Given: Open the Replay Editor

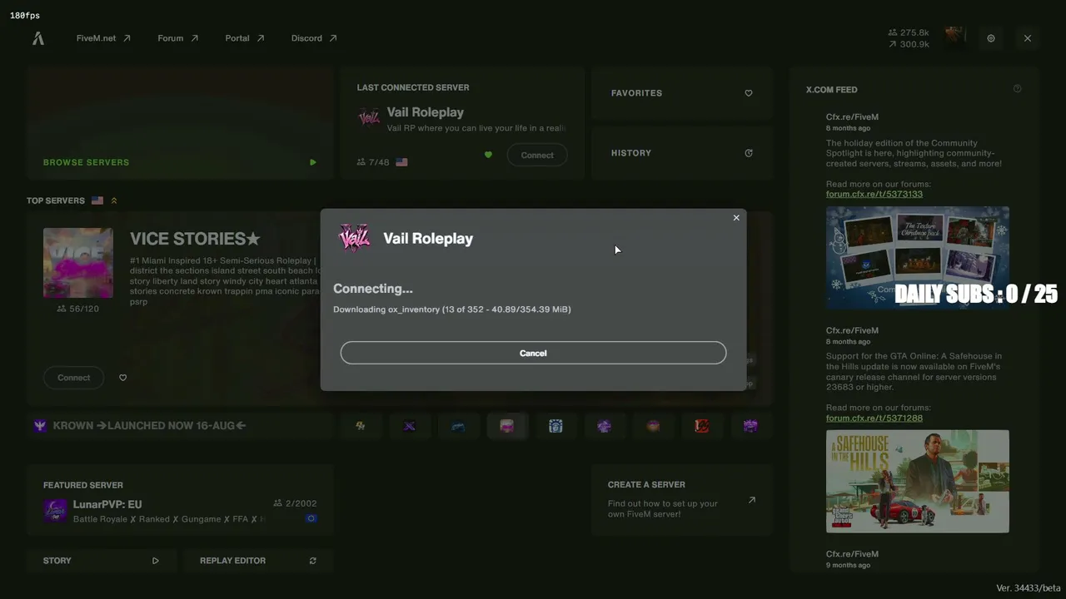Looking at the screenshot, I should click(x=258, y=561).
